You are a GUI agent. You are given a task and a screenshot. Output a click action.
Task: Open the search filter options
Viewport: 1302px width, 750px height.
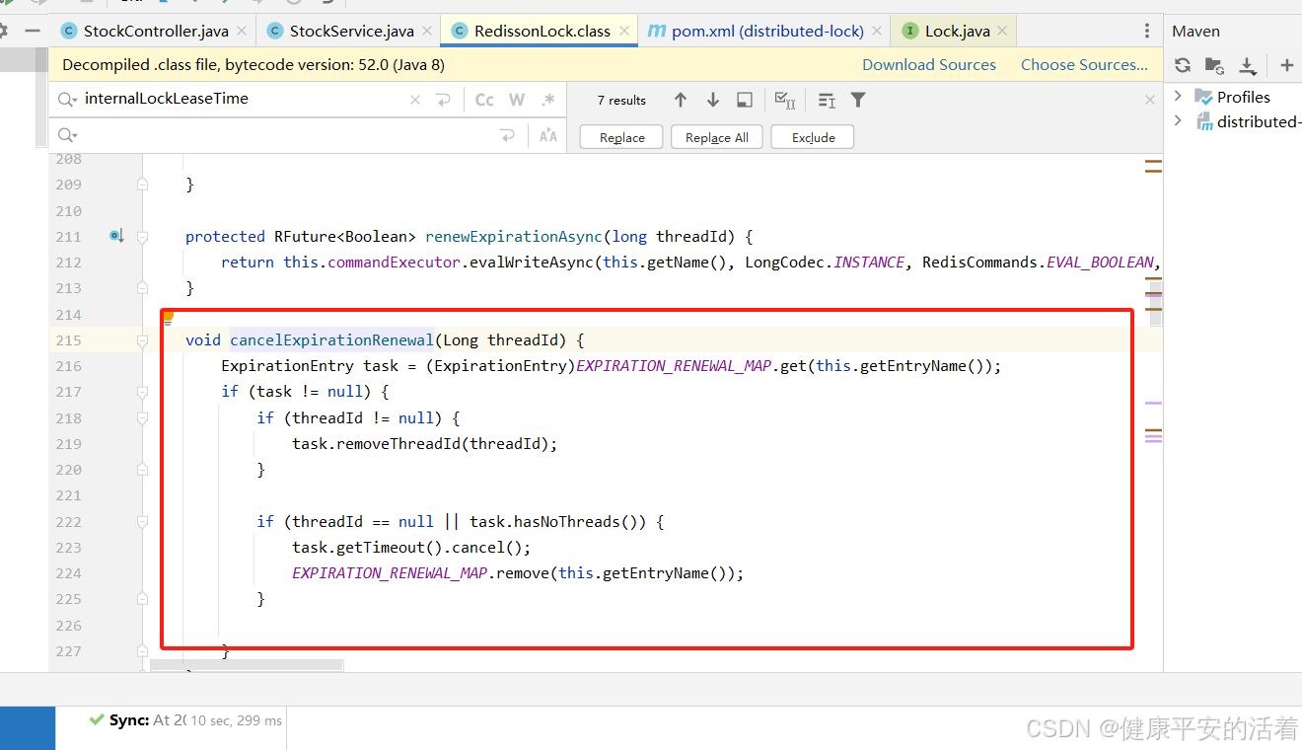[x=858, y=100]
